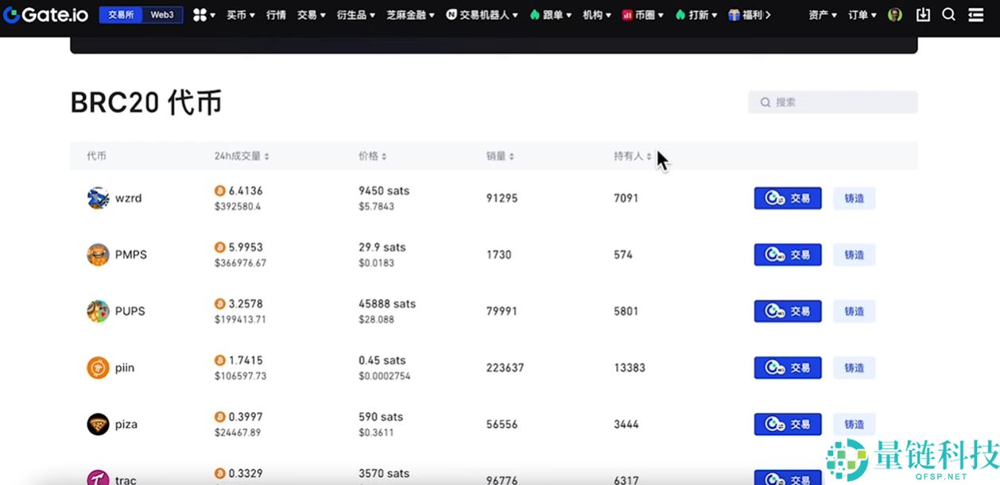Click 铸造 next to piin

pyautogui.click(x=854, y=368)
